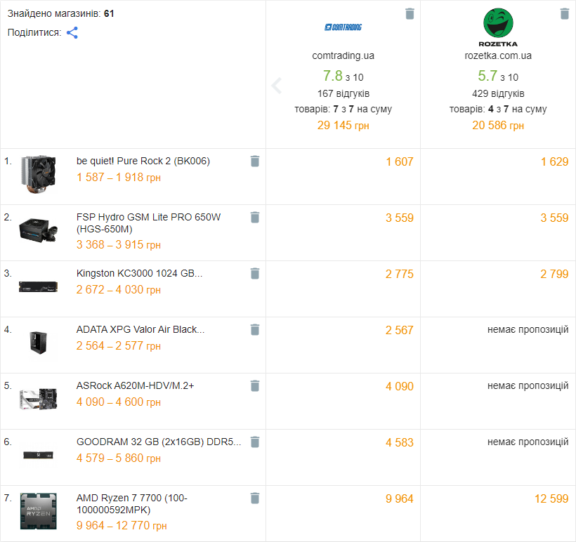The width and height of the screenshot is (576, 542).
Task: Click price range 1 587 – 1 918 грн
Action: pyautogui.click(x=119, y=178)
